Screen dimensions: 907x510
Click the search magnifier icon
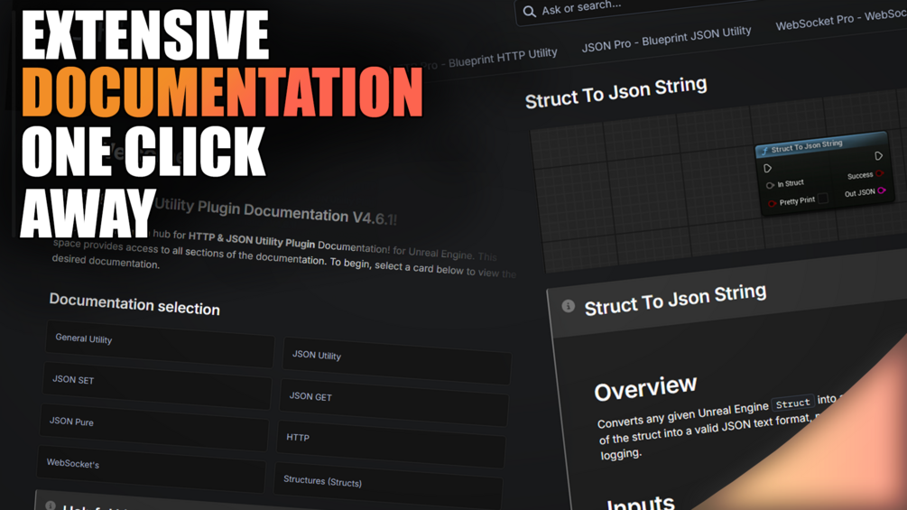point(529,12)
